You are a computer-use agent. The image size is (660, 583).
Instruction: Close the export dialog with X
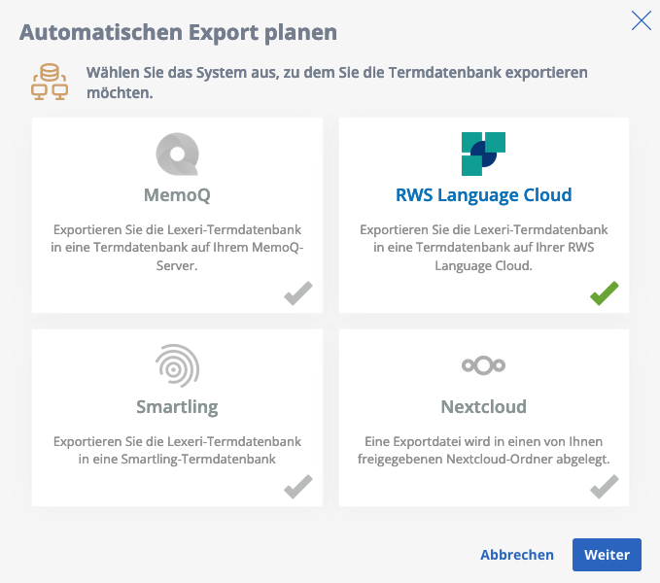(642, 20)
